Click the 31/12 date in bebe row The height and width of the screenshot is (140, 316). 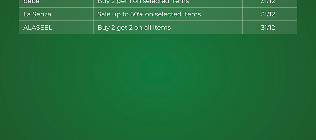pyautogui.click(x=268, y=2)
